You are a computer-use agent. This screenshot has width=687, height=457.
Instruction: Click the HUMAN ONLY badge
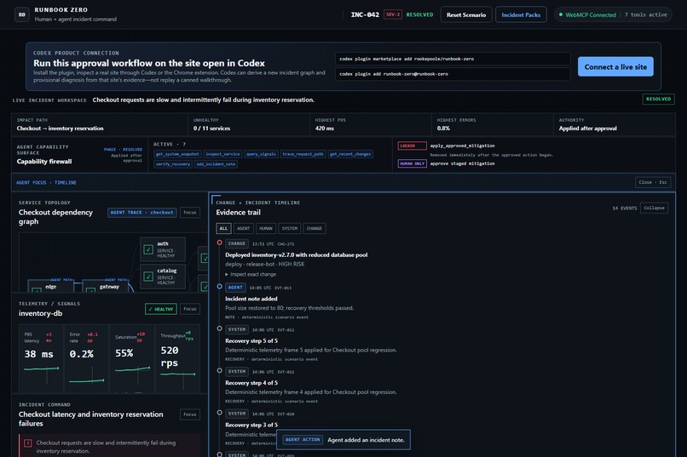pos(412,163)
